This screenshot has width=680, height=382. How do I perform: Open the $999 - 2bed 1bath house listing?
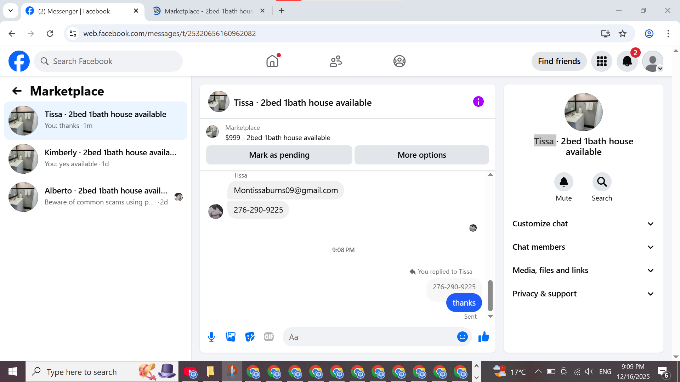pyautogui.click(x=278, y=138)
